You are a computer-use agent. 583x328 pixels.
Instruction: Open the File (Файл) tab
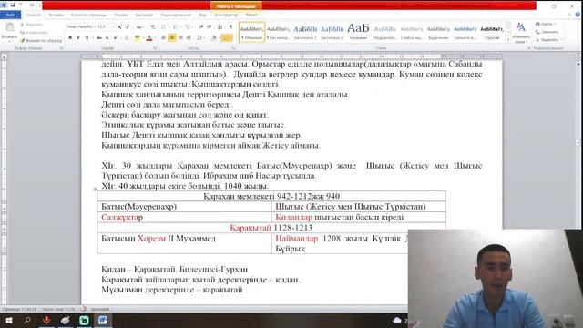[x=10, y=15]
